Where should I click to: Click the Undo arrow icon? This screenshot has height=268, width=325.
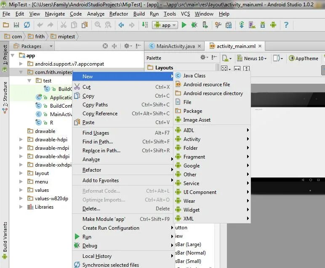[40, 25]
